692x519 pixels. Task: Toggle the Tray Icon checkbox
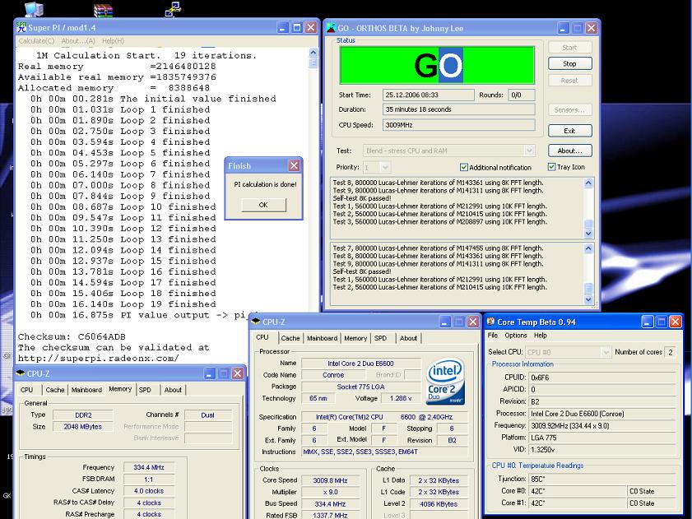[551, 167]
